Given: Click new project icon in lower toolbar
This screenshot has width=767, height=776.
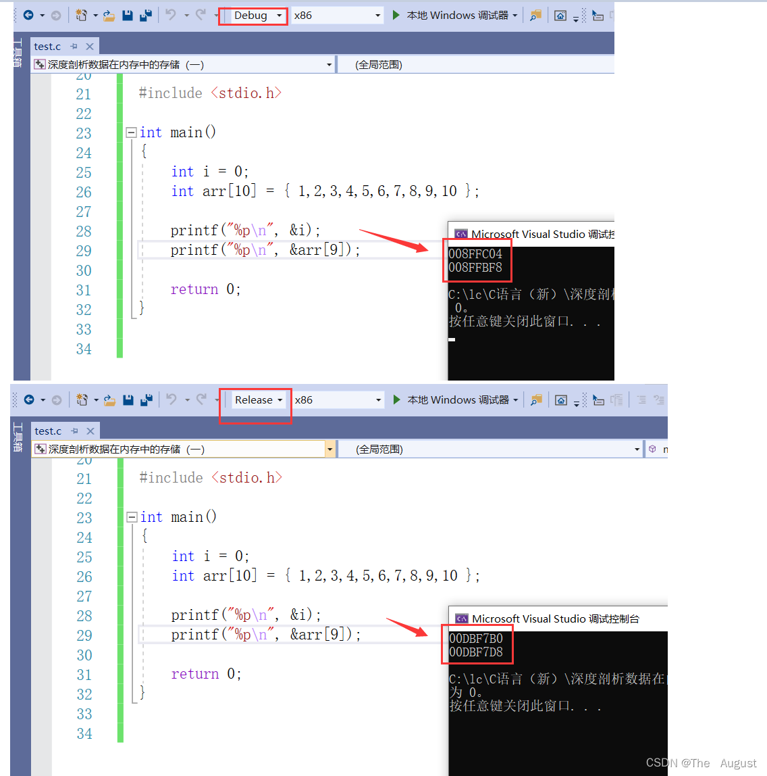Looking at the screenshot, I should pyautogui.click(x=82, y=400).
